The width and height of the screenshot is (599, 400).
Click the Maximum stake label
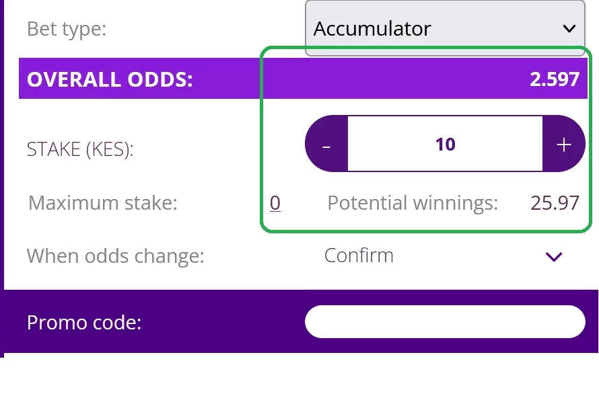click(103, 202)
